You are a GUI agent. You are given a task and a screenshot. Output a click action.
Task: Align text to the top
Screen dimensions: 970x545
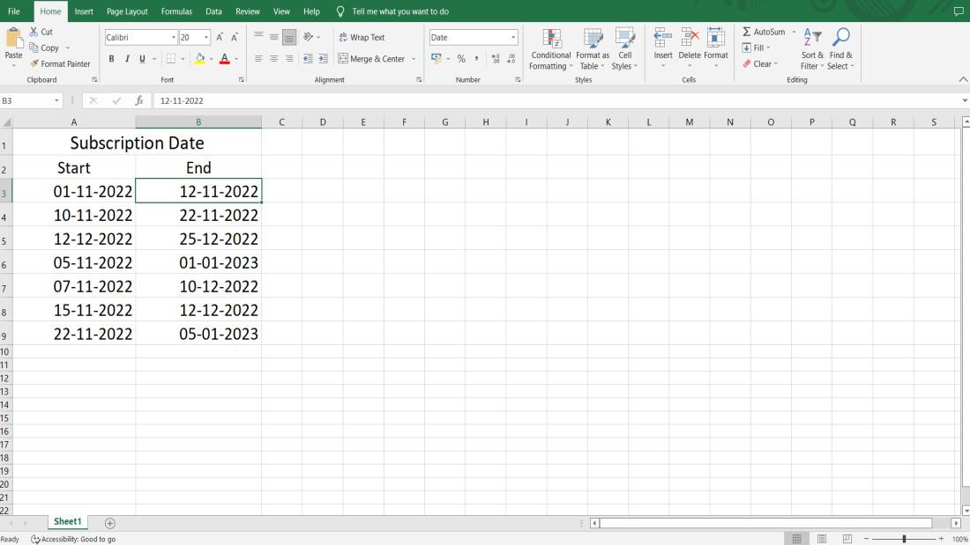(x=258, y=37)
